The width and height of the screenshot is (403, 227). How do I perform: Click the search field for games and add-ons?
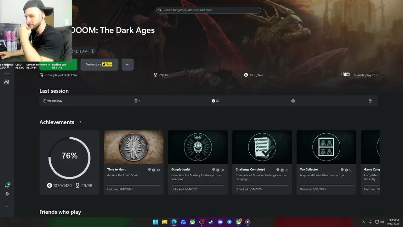208,10
